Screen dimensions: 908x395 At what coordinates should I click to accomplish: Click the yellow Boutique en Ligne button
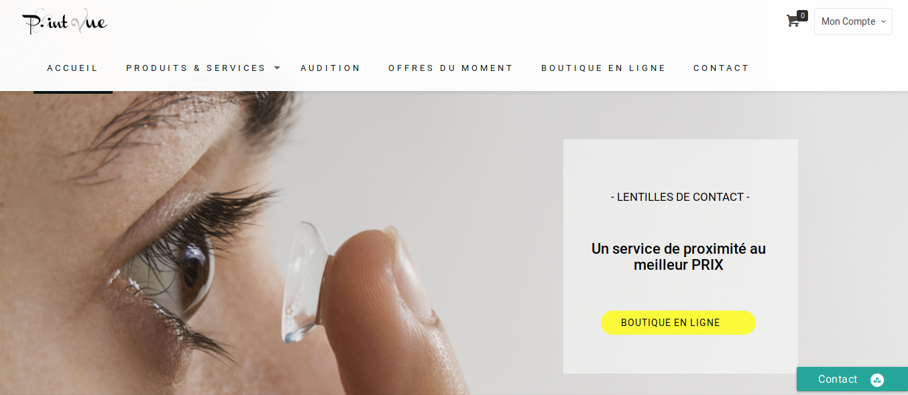coord(678,323)
